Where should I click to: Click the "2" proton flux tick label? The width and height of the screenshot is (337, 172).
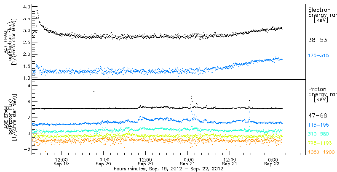pos(28,117)
